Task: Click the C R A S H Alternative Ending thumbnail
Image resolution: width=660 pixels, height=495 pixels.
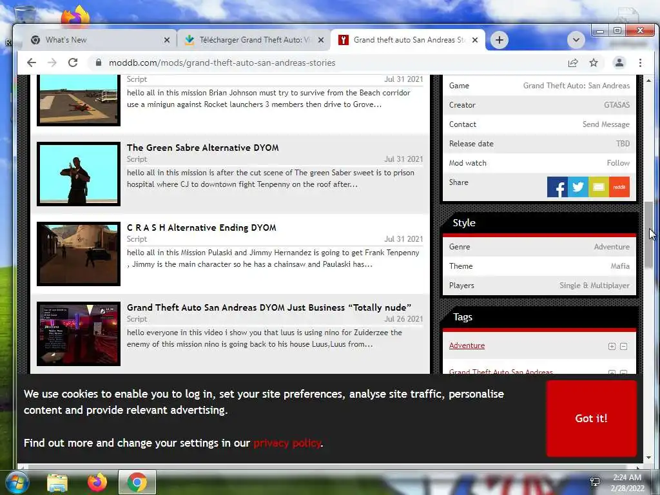Action: point(79,254)
